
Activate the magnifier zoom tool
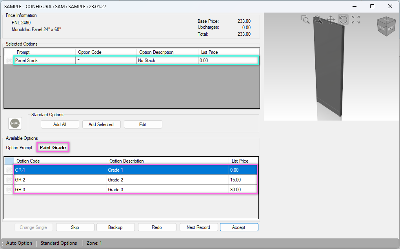pos(318,20)
